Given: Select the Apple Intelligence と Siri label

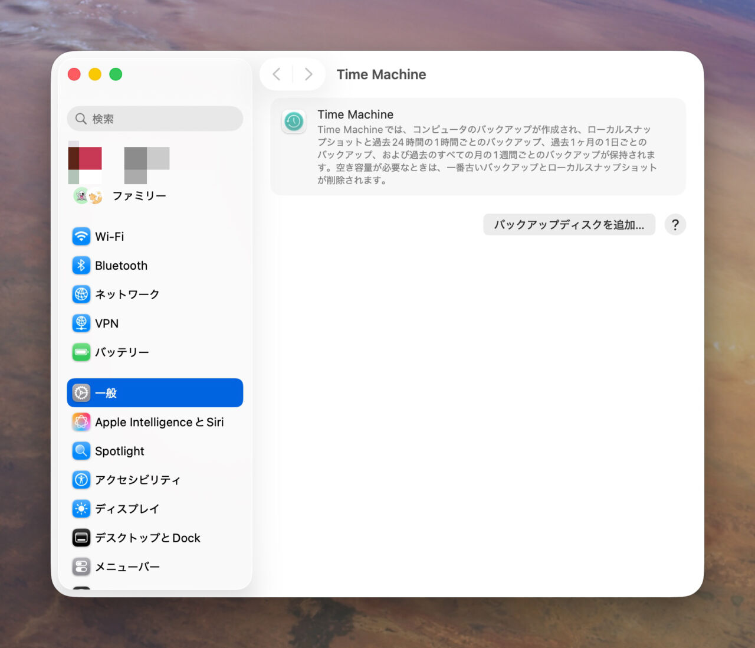Looking at the screenshot, I should coord(159,422).
